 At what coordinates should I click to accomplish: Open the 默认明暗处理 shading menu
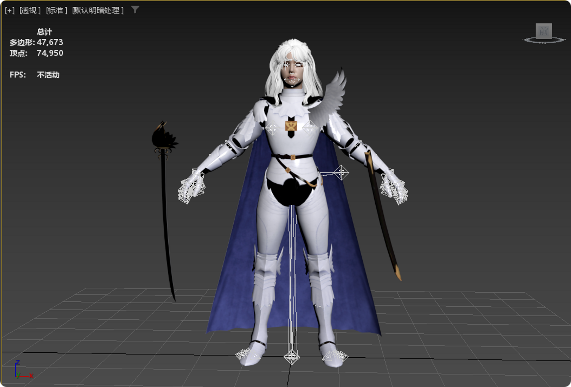(98, 10)
